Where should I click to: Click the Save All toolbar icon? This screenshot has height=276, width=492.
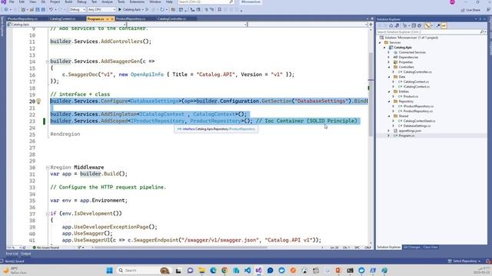(x=43, y=10)
